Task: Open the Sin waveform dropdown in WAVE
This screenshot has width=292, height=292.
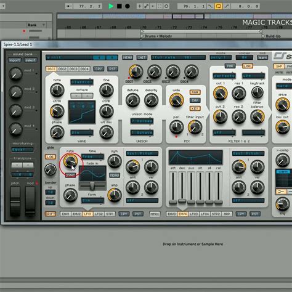Action: [82, 132]
